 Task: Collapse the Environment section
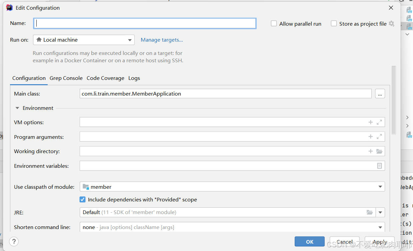click(17, 108)
